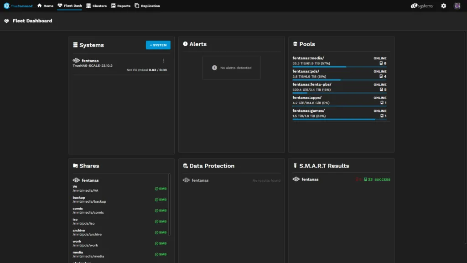The image size is (467, 263).
Task: Click the database icon in the Pools header
Action: 295,44
